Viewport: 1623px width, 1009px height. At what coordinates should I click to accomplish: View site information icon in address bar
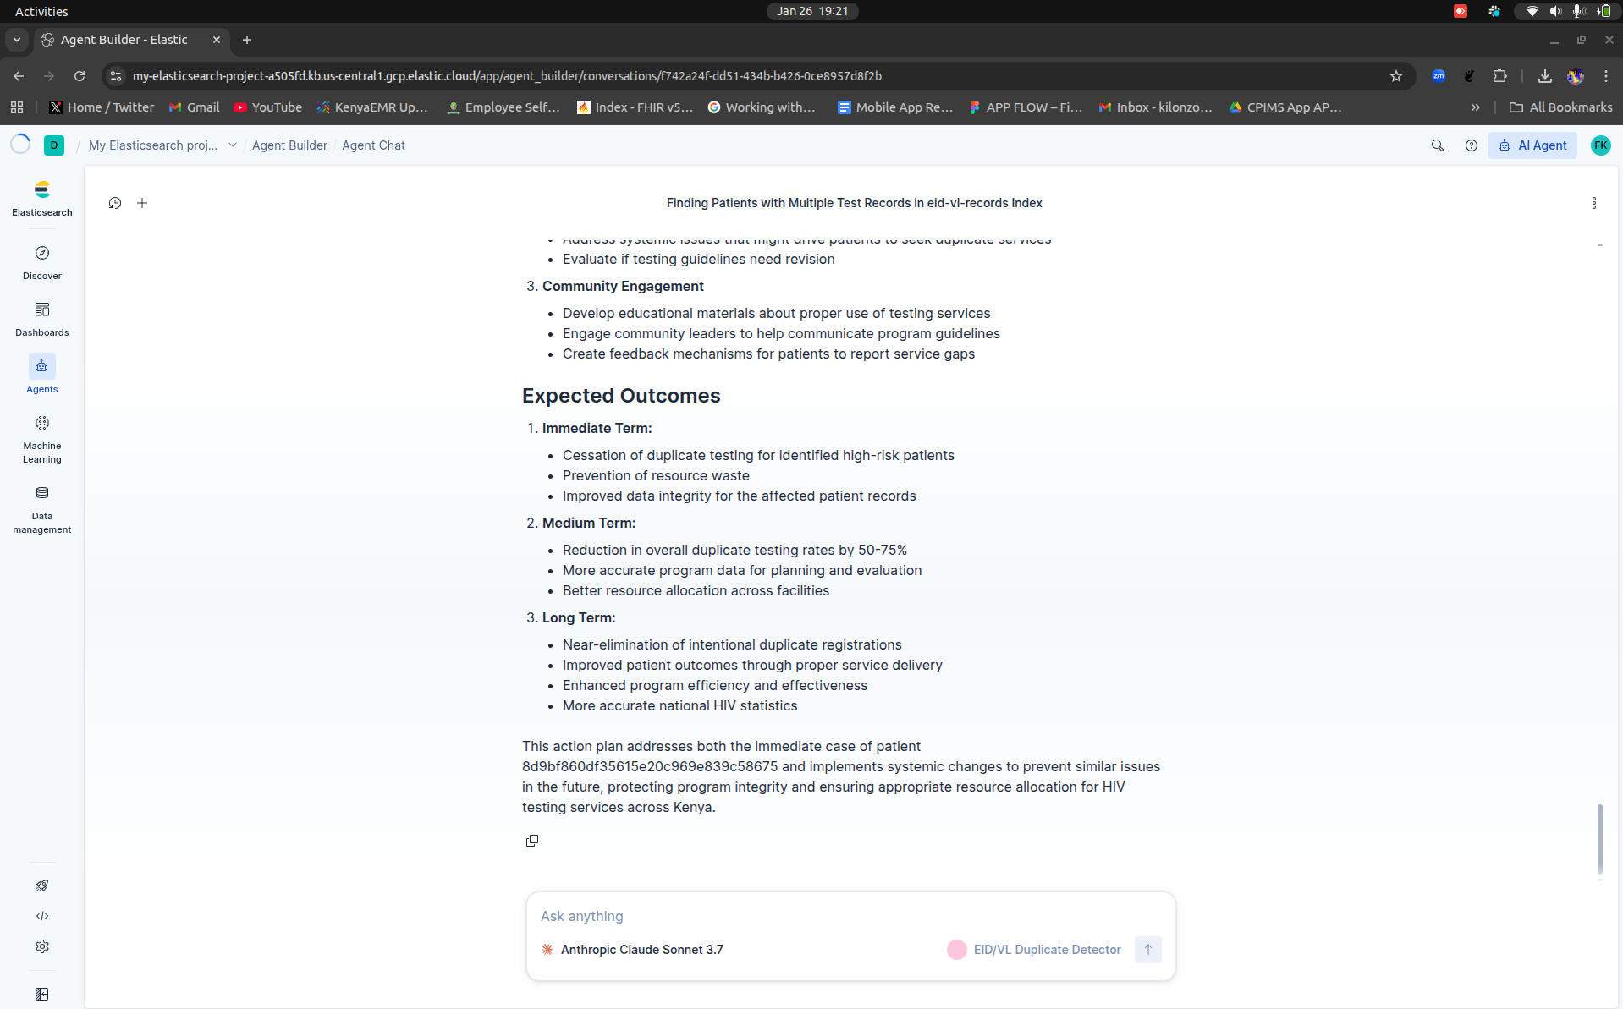pos(117,76)
